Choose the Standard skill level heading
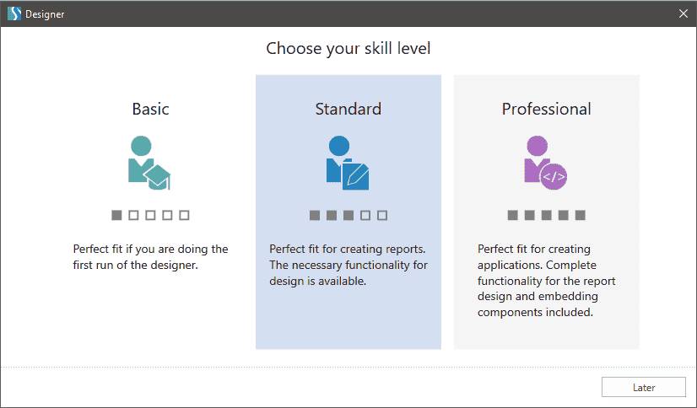 tap(348, 109)
